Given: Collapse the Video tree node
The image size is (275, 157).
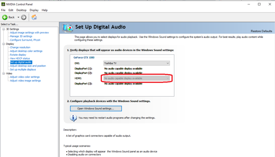Looking at the screenshot, I should click(x=3, y=74).
